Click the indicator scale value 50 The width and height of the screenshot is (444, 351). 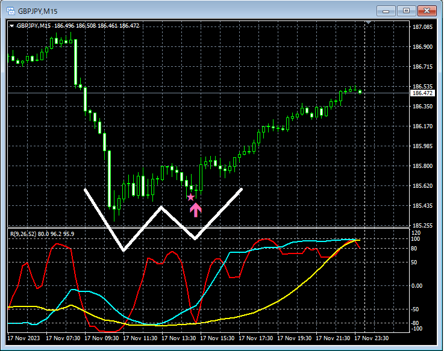414,262
